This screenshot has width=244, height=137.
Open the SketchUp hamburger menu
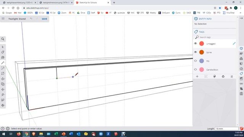click(x=3, y=19)
